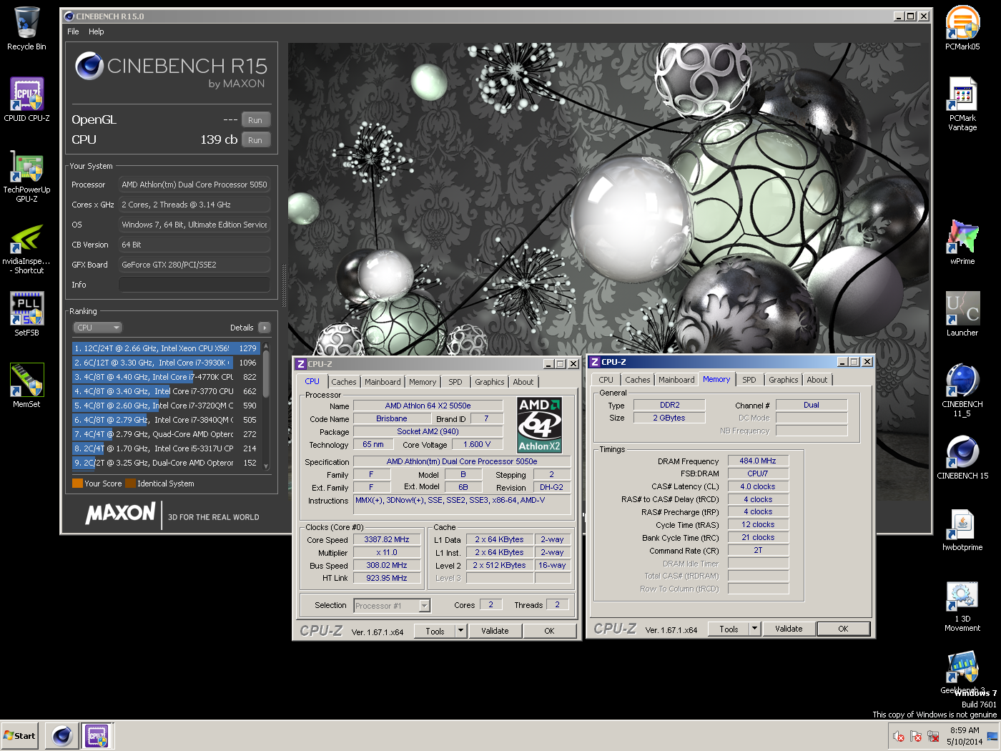Select ranking row Intel Core i5-3317U
Viewport: 1001px width, 751px height.
coord(166,448)
